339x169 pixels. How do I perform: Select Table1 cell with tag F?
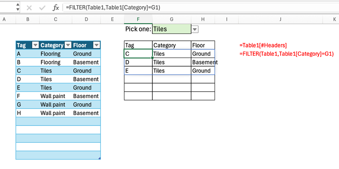[x=28, y=96]
